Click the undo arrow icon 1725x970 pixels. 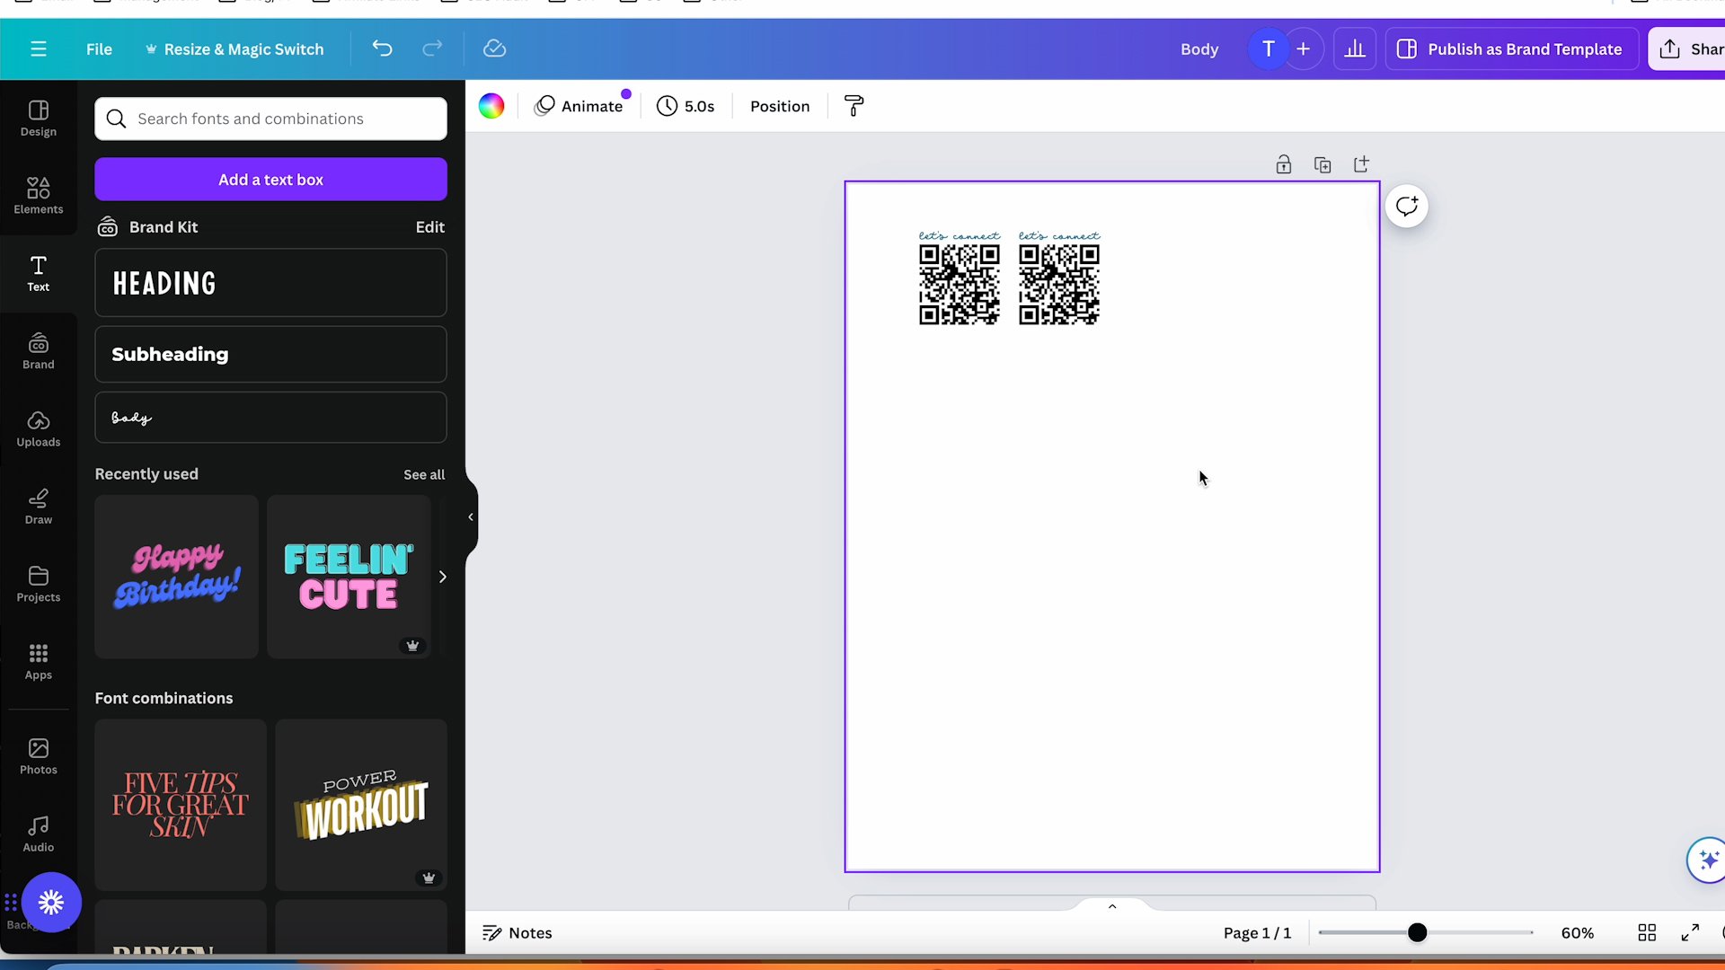click(x=382, y=48)
